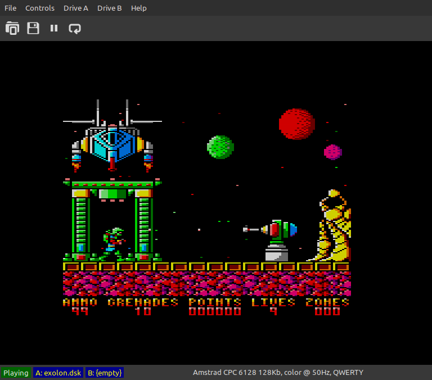Image resolution: width=432 pixels, height=380 pixels.
Task: Click the Playing status indicator
Action: coord(16,373)
